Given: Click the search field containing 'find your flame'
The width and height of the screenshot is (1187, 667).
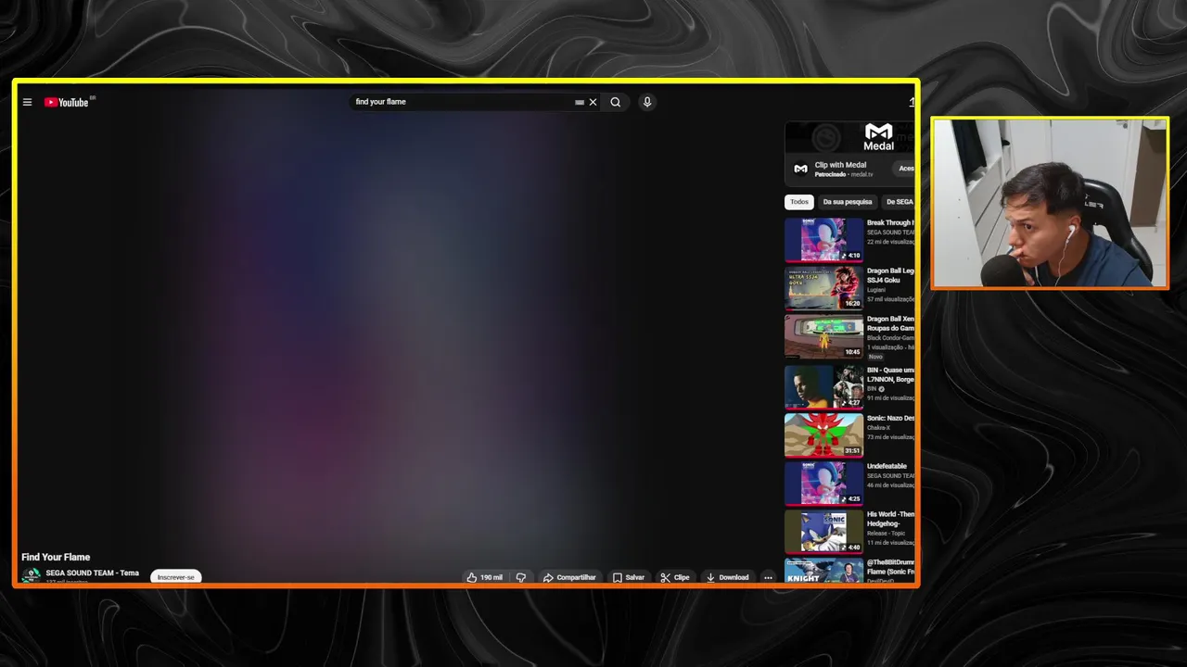Looking at the screenshot, I should (462, 102).
